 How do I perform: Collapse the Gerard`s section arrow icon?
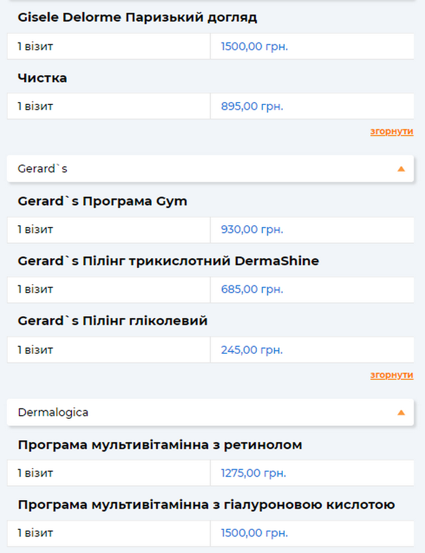pyautogui.click(x=401, y=169)
